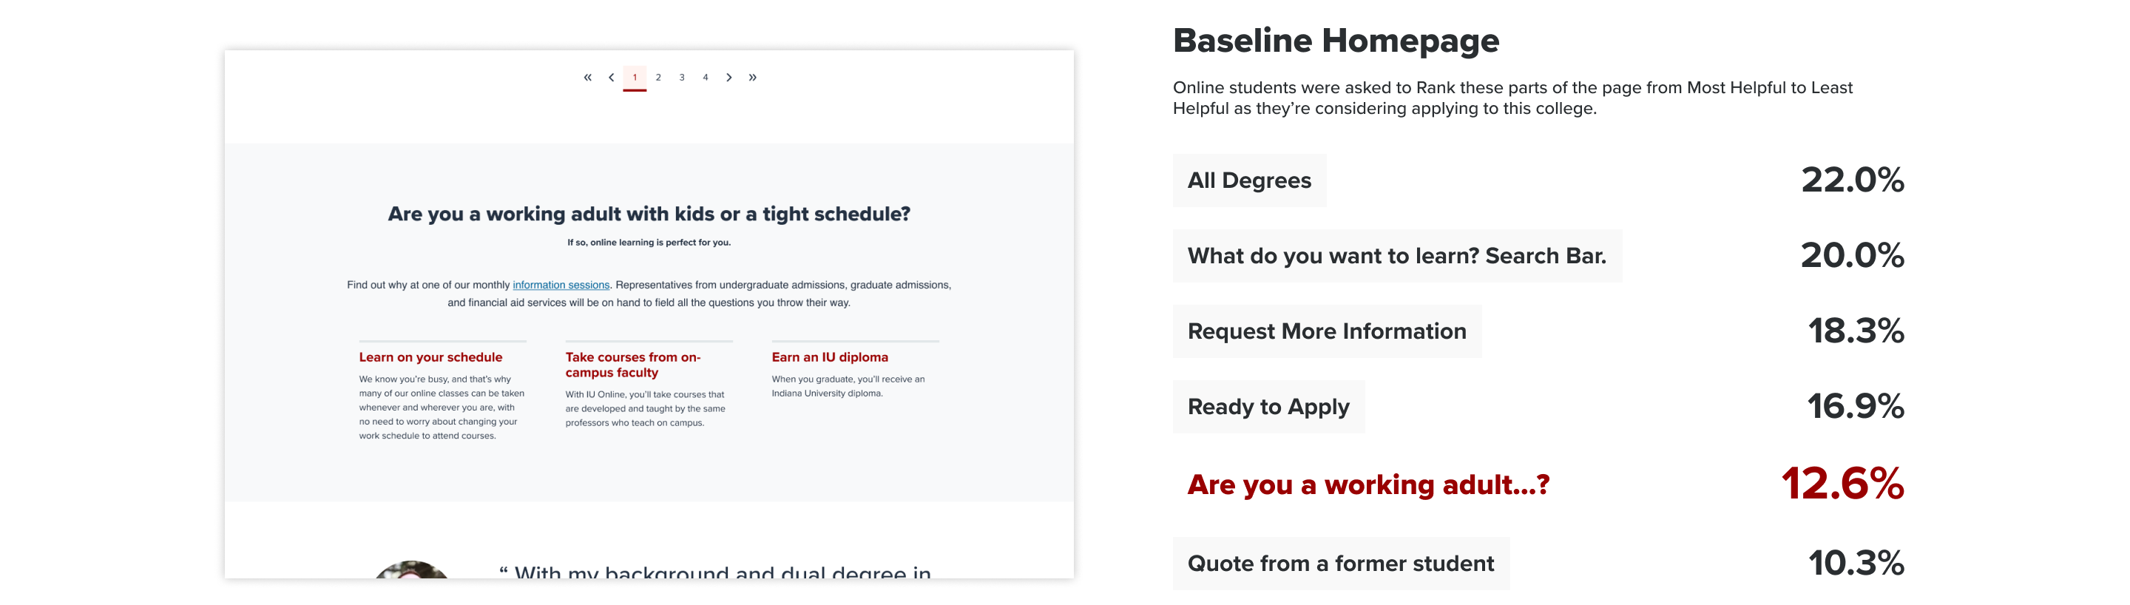
Task: Select the All Degrees ranking label
Action: pos(1248,180)
